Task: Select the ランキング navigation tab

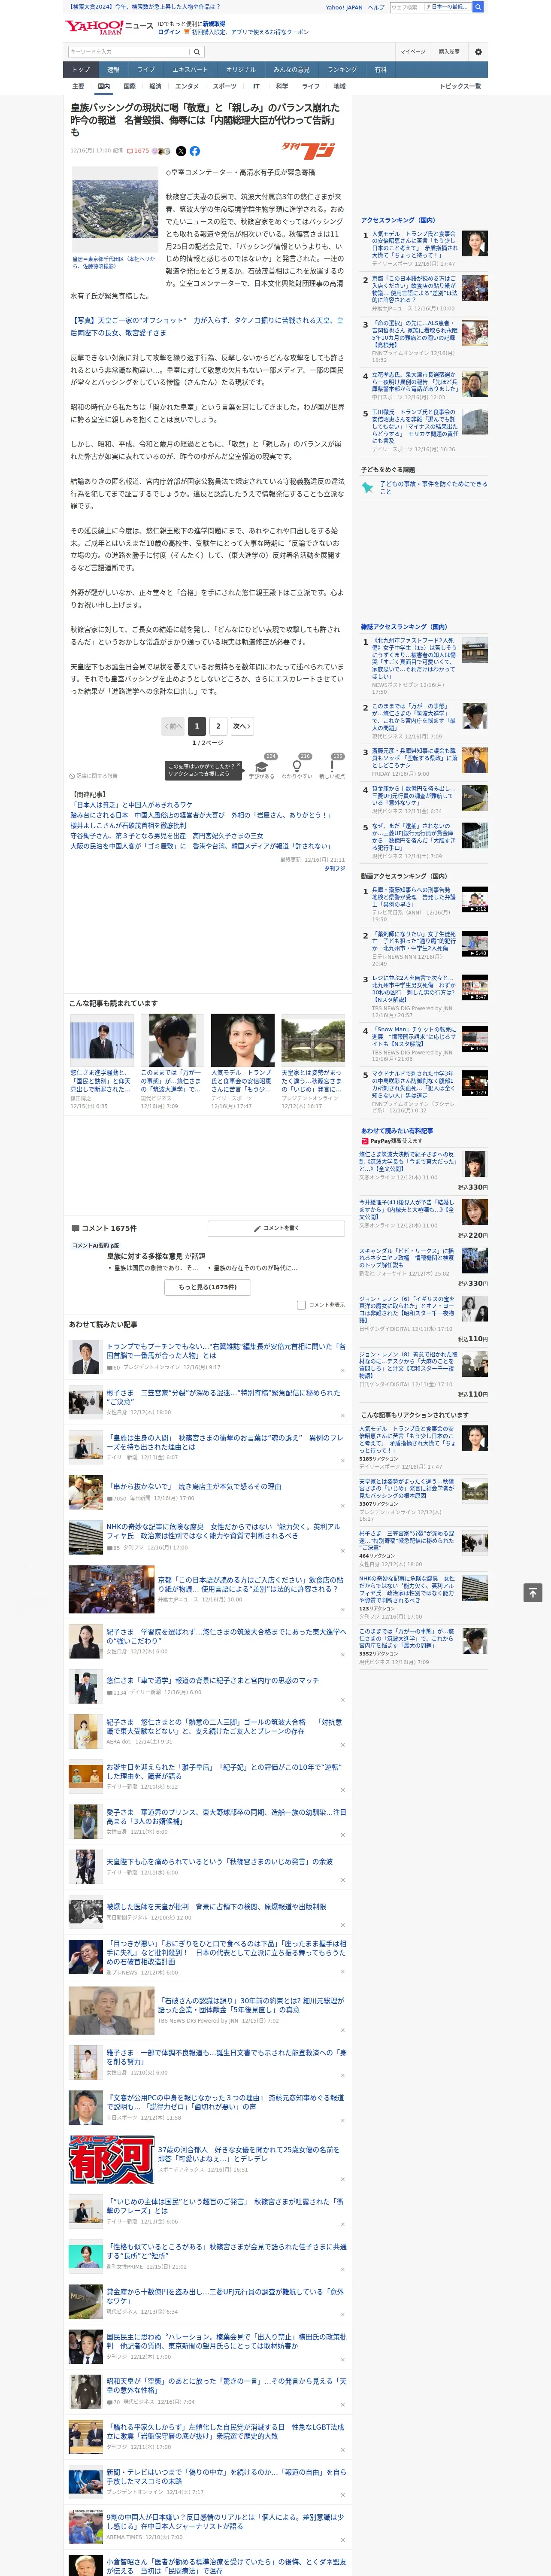Action: pos(342,70)
